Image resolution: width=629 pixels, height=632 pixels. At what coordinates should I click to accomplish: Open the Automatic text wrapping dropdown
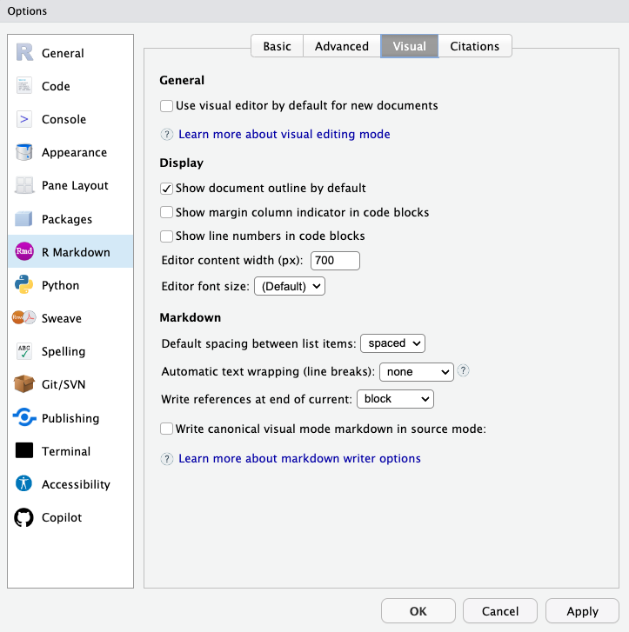click(416, 371)
